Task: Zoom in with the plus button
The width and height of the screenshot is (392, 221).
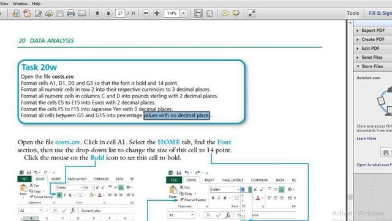Action: 157,14
